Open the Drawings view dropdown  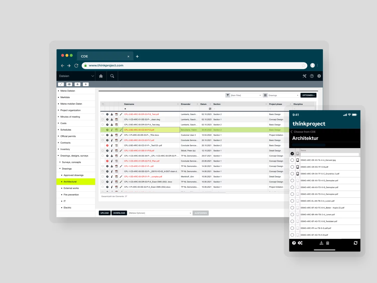pyautogui.click(x=283, y=95)
